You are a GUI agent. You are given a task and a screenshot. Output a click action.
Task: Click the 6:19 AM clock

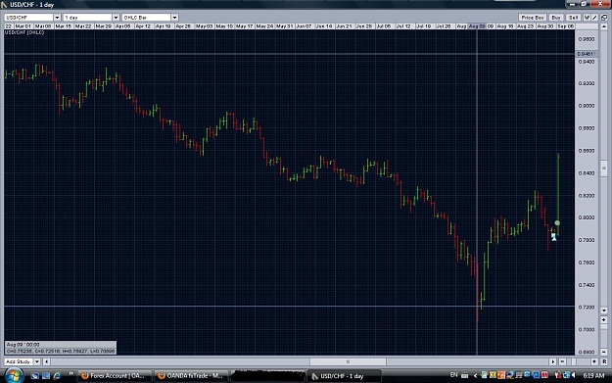[593, 375]
